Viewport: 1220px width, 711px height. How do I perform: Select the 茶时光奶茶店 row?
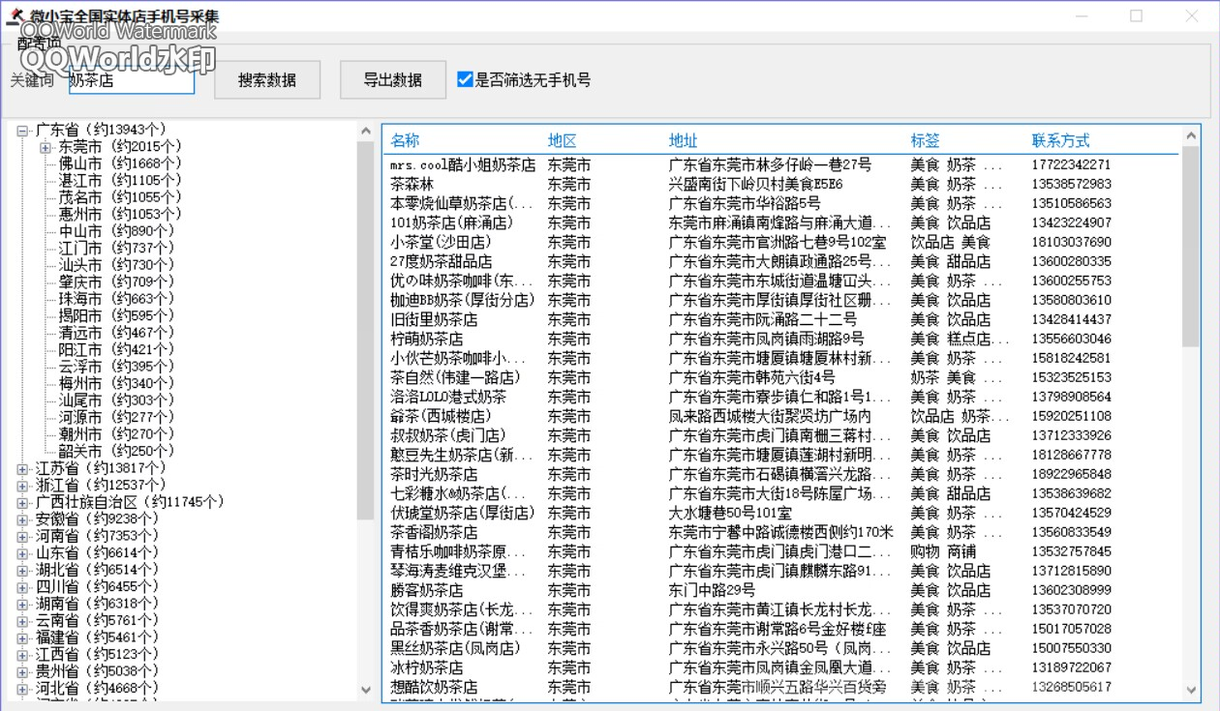tap(782, 474)
